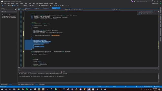The width and height of the screenshot is (162, 91).
Task: Toggle Match Case in Find box
Action: click(x=139, y=14)
